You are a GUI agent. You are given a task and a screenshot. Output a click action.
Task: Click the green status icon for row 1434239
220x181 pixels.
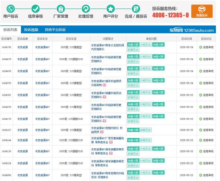coord(201,107)
